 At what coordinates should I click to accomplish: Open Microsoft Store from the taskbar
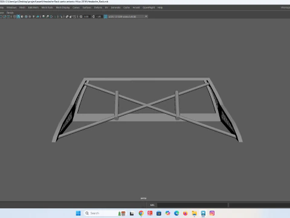tap(159, 213)
